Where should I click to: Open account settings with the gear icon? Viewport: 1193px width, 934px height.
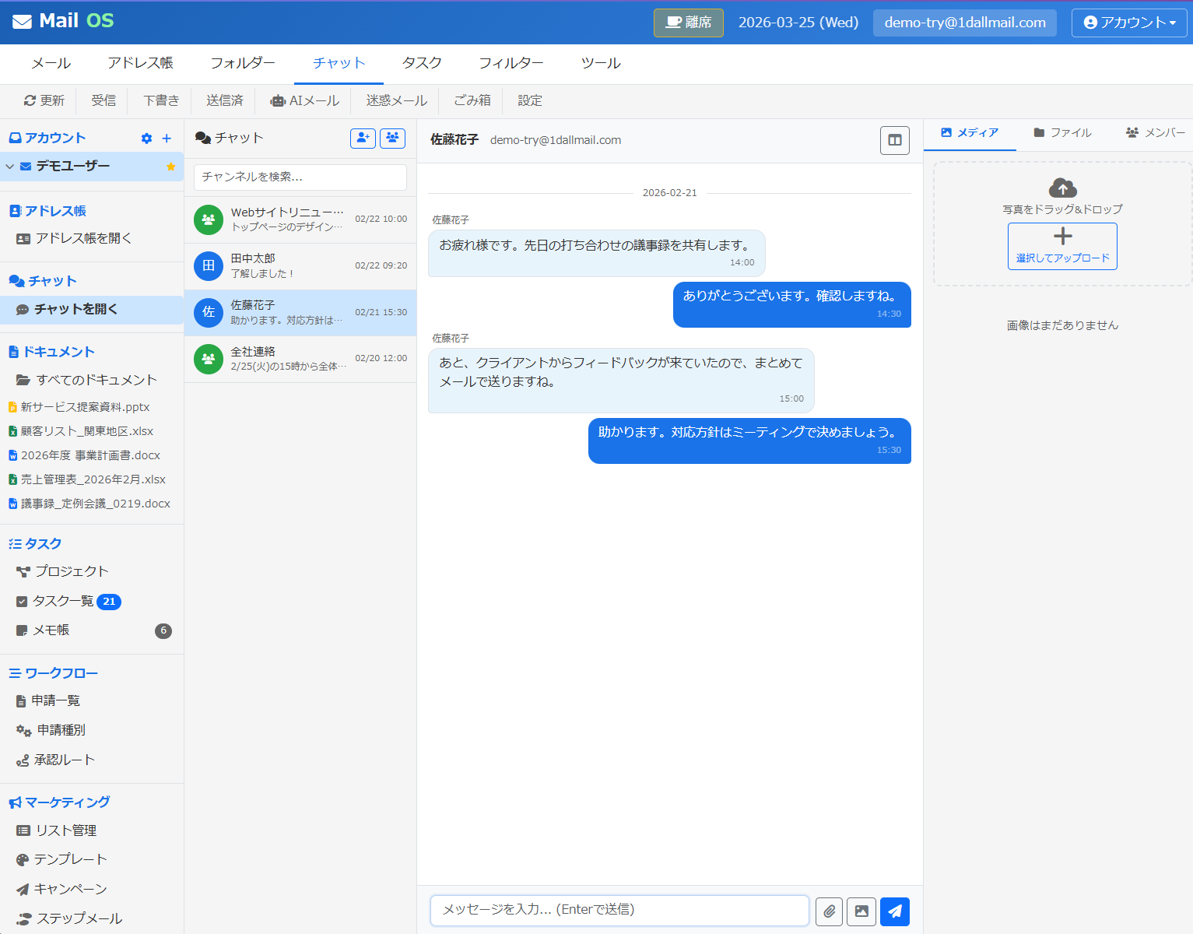[146, 138]
